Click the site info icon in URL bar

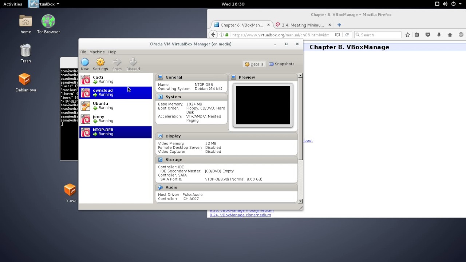pos(221,35)
